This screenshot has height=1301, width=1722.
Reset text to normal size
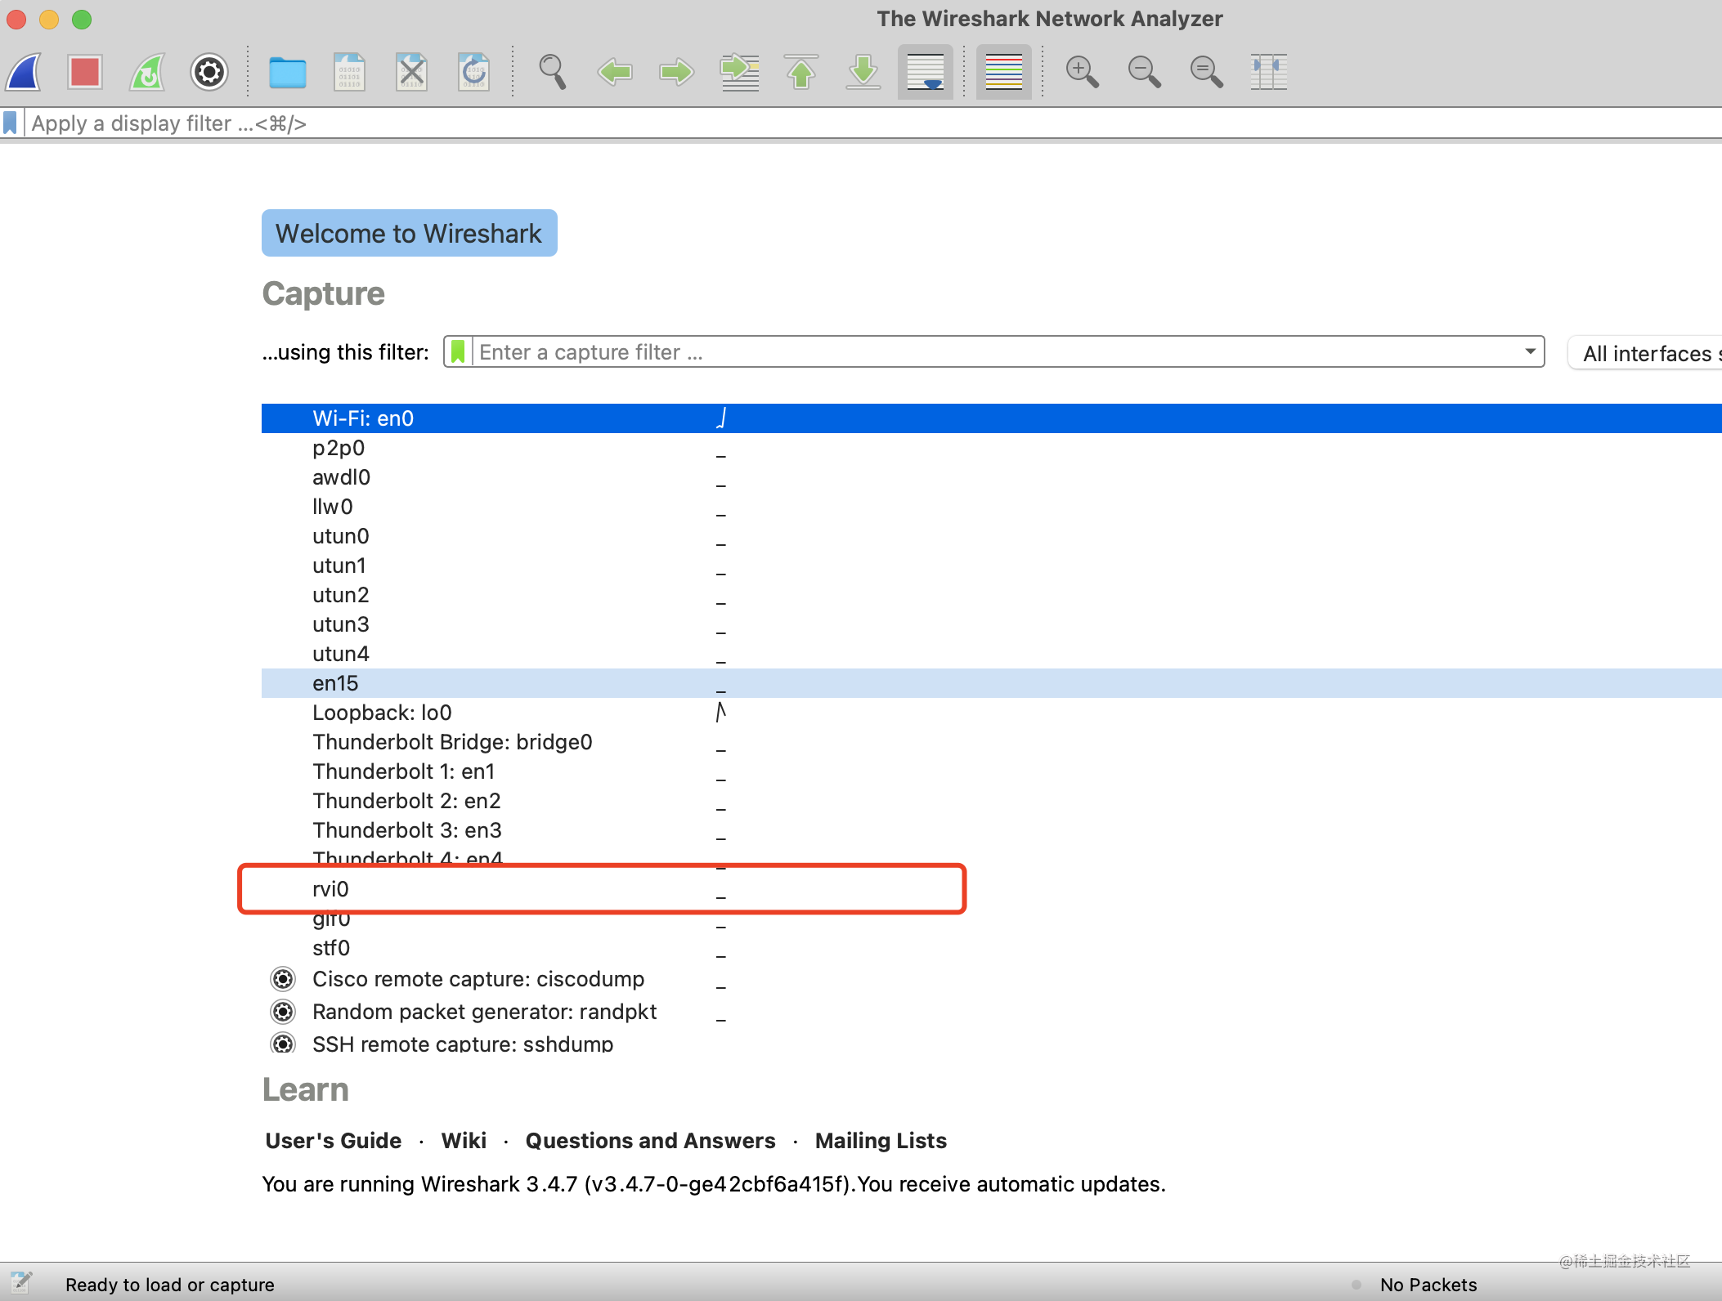[x=1207, y=72]
